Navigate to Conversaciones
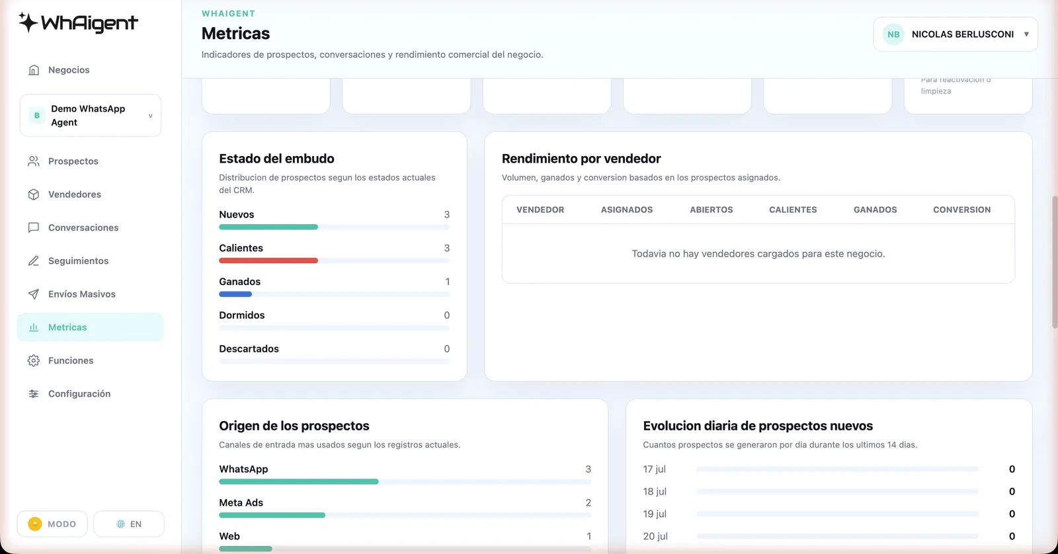 click(91, 227)
